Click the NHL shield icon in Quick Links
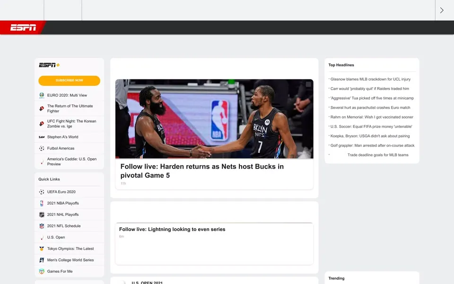 pos(42,215)
